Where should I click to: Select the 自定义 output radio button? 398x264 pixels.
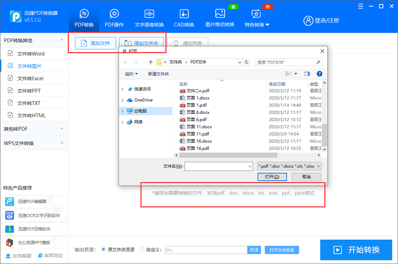142,249
